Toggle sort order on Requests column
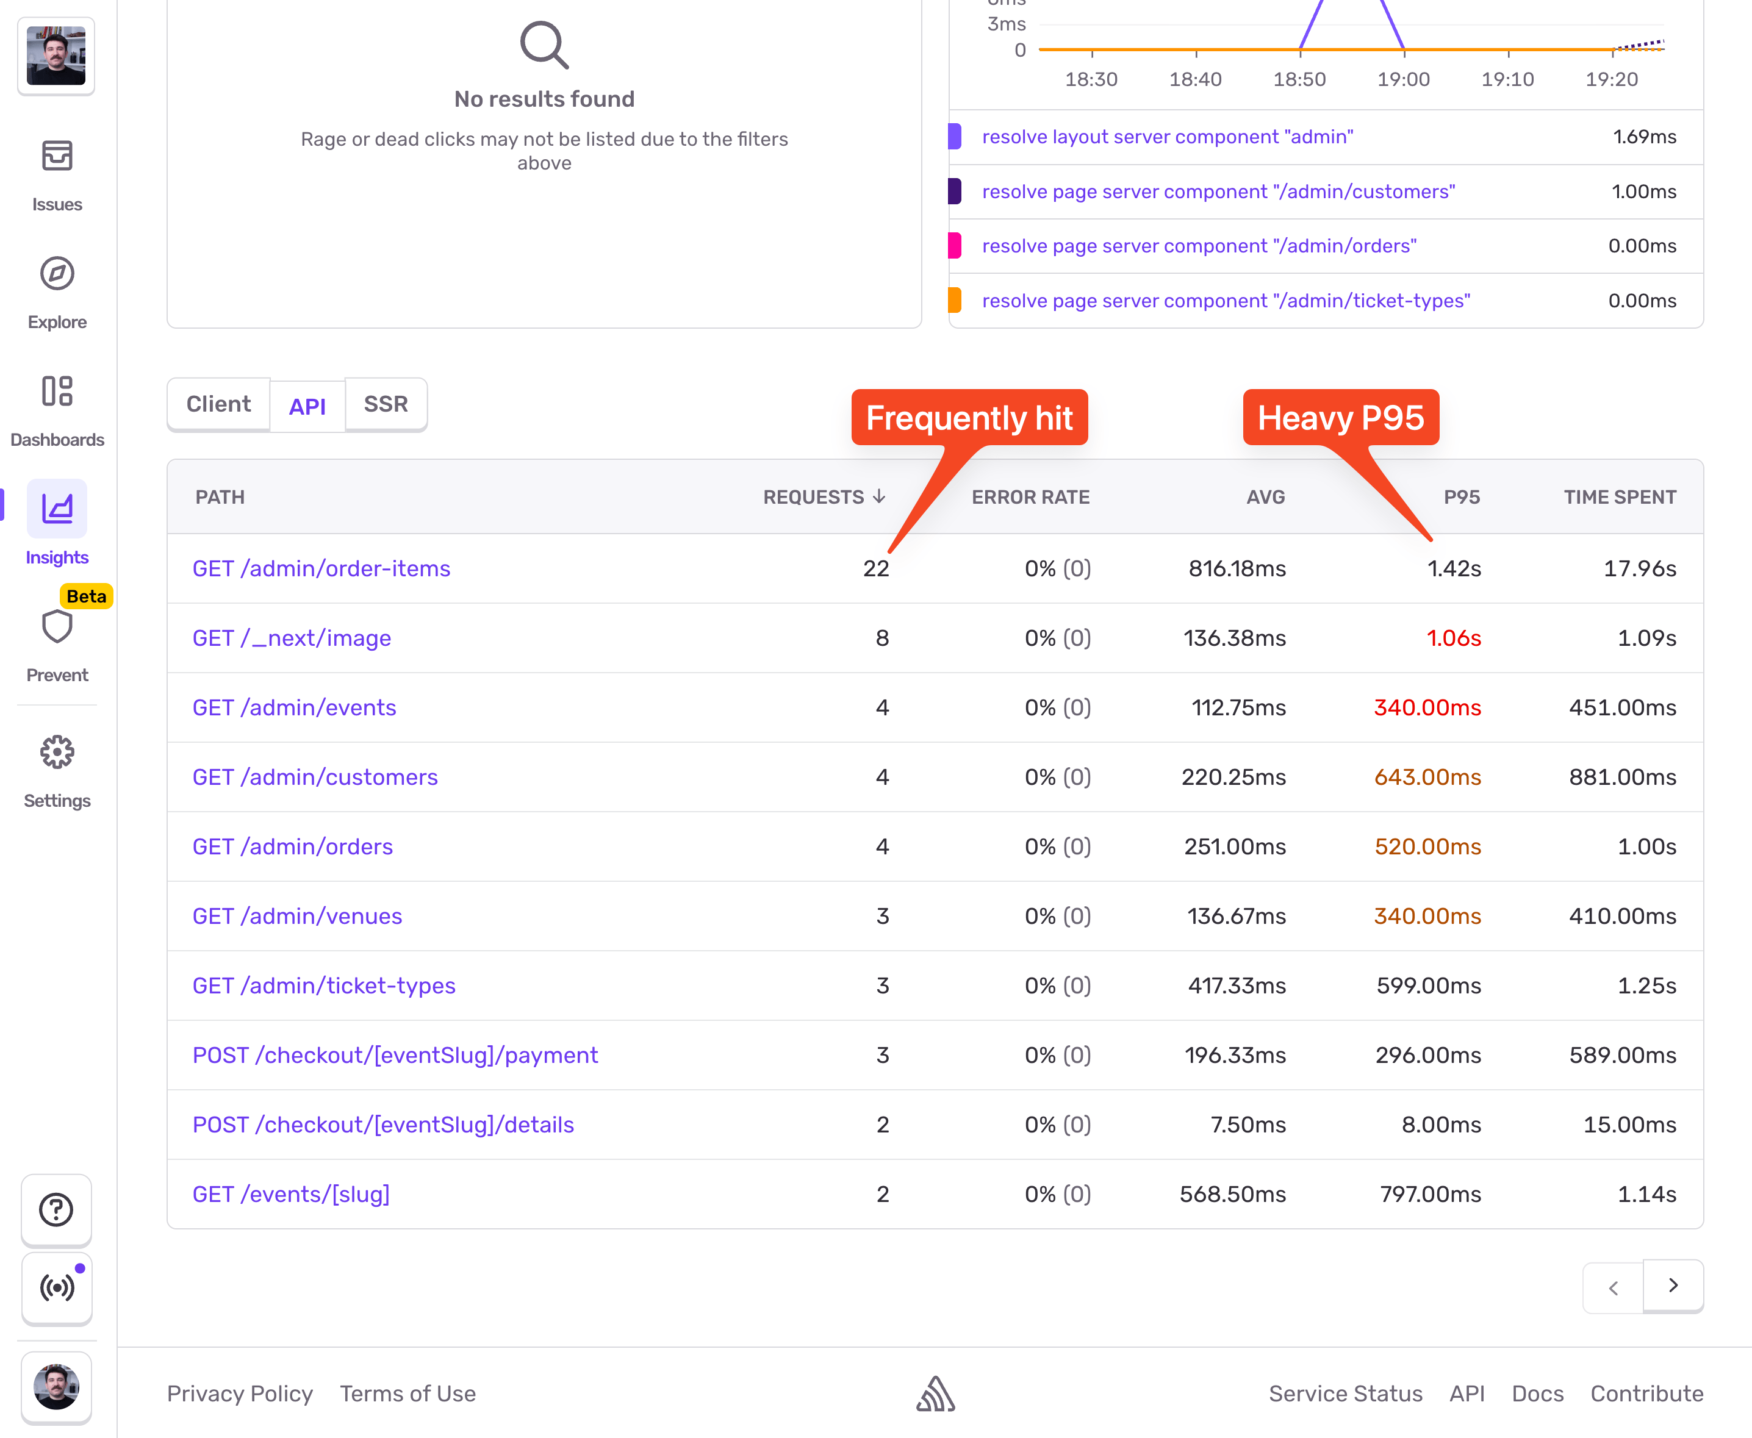The image size is (1752, 1438). coord(822,497)
